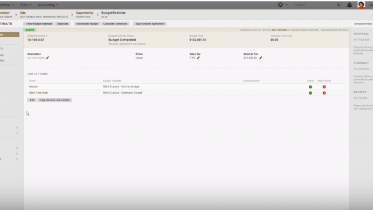Toggle High Priority for Main Floor Bath

pyautogui.click(x=324, y=93)
